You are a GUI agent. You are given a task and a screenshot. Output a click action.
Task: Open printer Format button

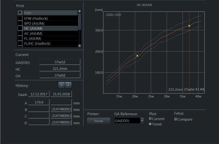click(99, 121)
